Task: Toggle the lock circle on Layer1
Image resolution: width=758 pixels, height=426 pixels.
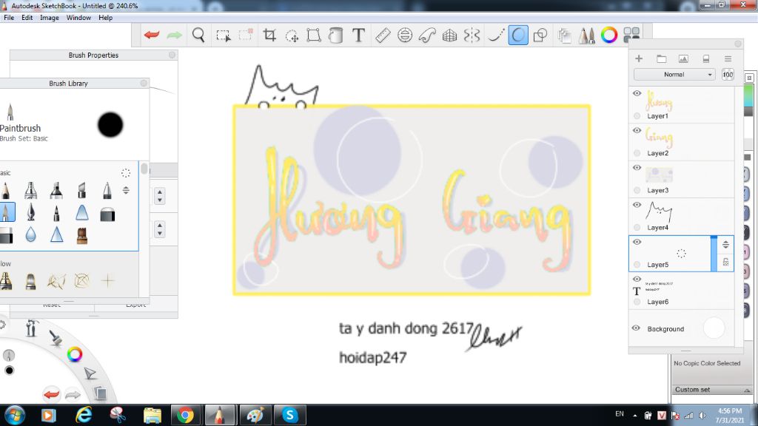Action: 637,116
